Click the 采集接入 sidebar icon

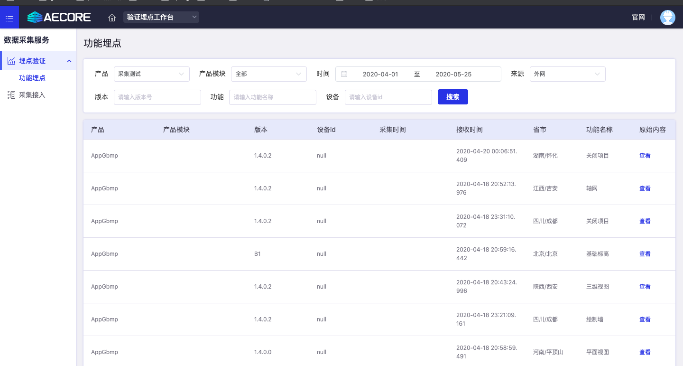click(x=11, y=95)
